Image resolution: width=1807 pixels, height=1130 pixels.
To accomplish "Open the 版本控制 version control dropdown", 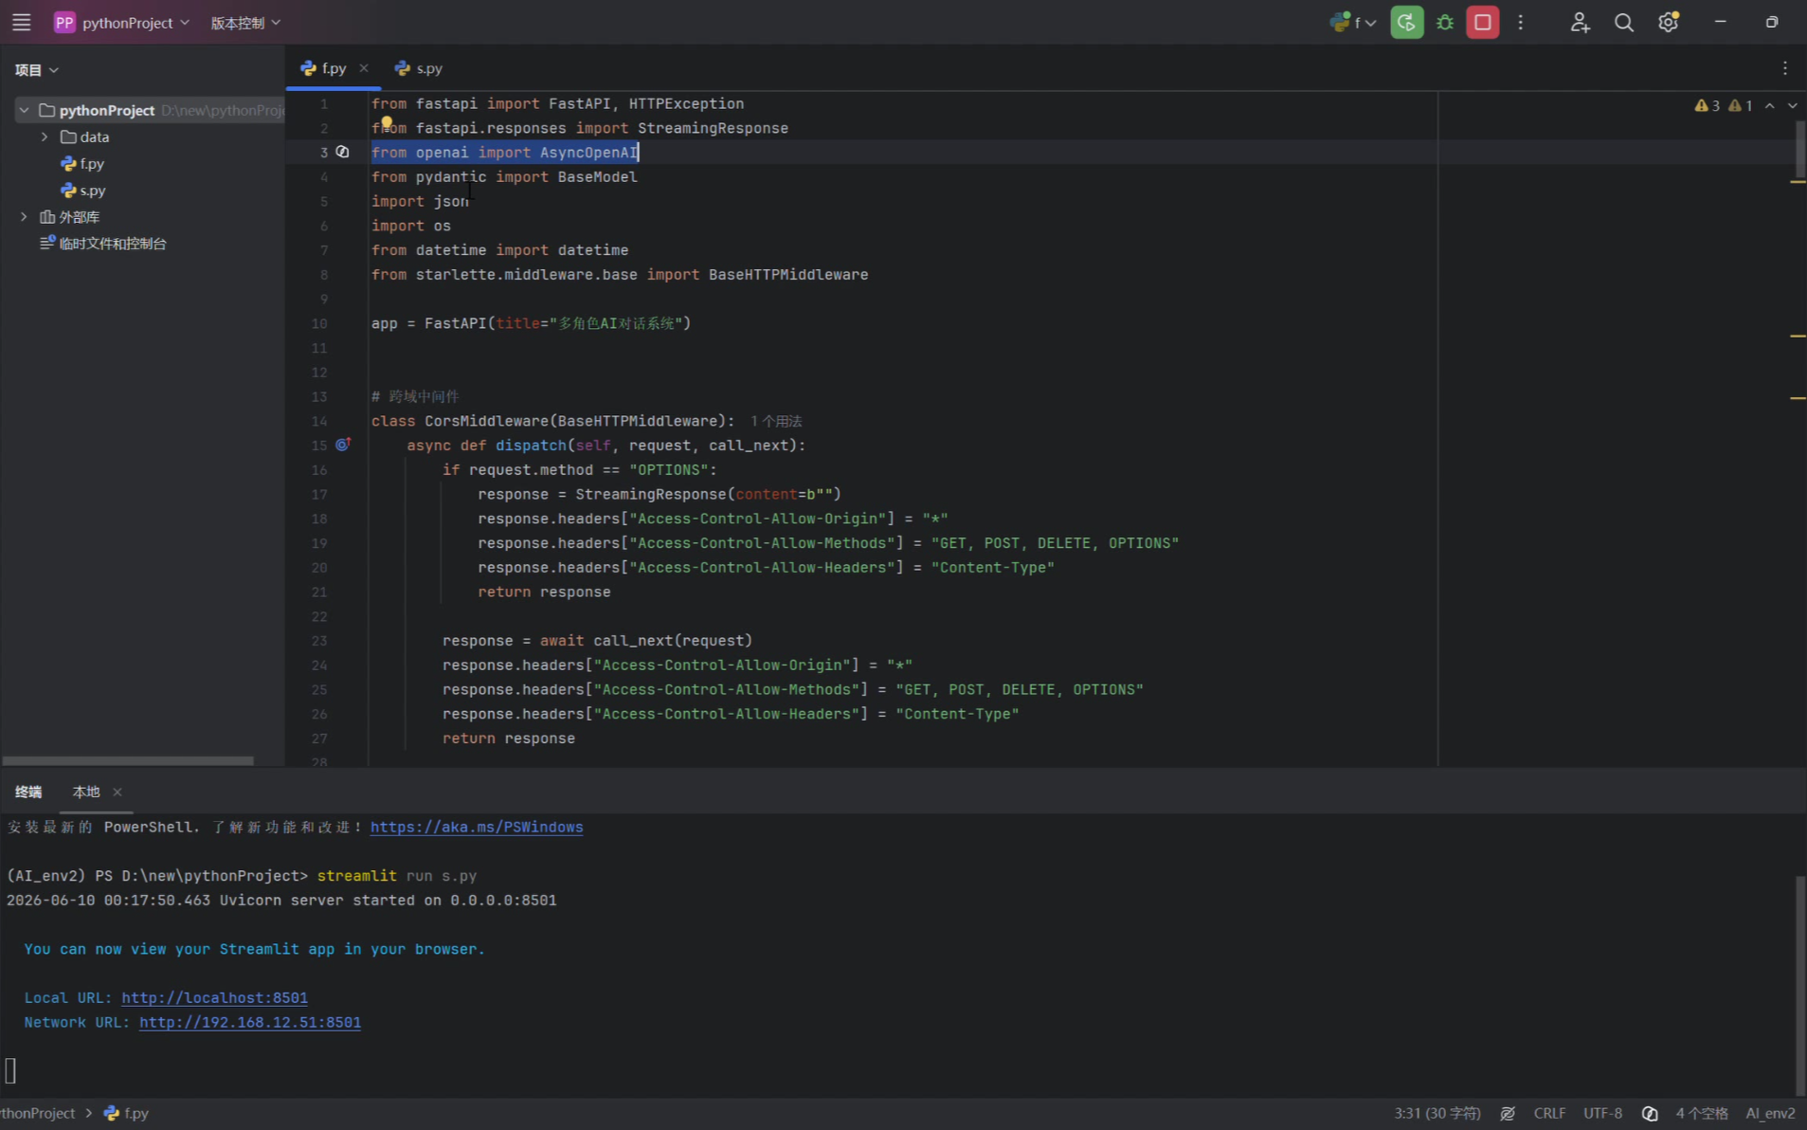I will click(x=244, y=22).
